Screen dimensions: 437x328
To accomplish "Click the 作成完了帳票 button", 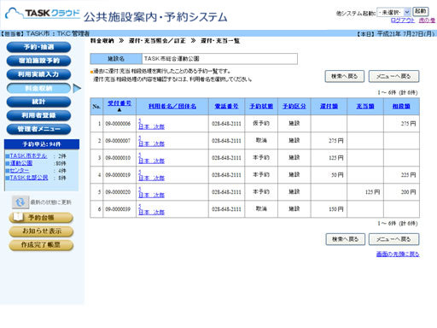I will (x=41, y=245).
